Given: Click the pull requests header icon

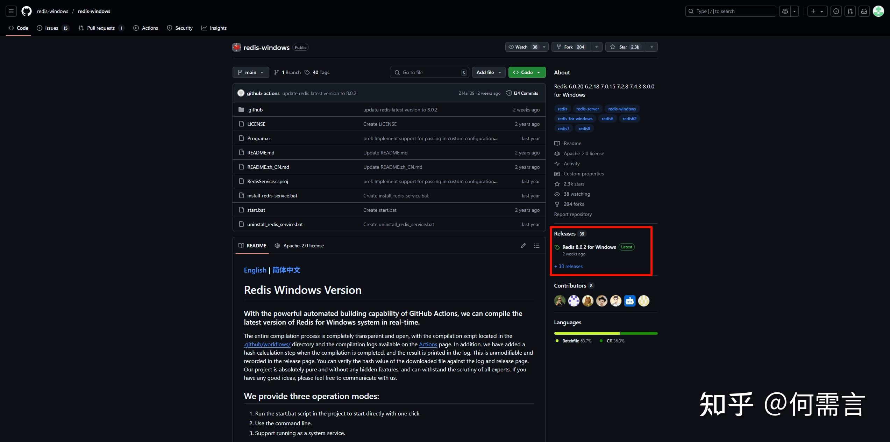Looking at the screenshot, I should [850, 11].
